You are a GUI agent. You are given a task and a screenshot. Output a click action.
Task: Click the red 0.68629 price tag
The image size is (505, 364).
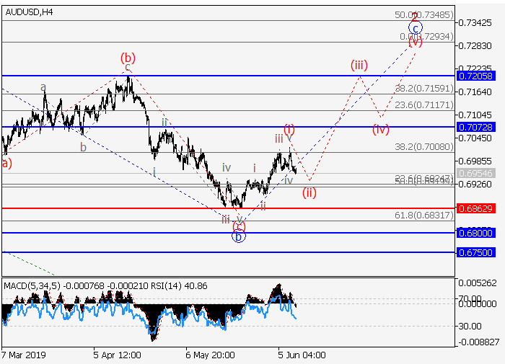coord(475,208)
